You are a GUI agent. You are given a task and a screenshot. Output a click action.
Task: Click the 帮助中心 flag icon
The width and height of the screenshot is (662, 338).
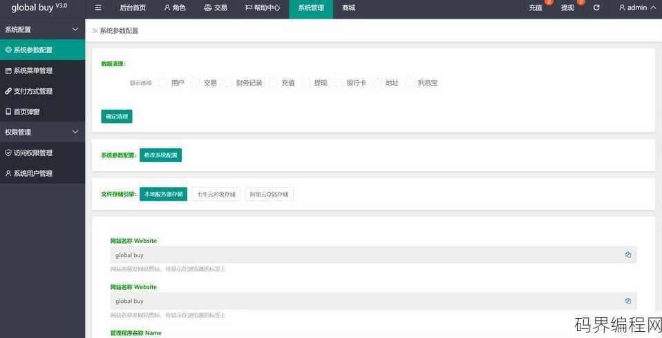[249, 8]
